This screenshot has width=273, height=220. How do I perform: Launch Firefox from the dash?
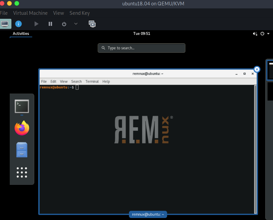click(22, 128)
